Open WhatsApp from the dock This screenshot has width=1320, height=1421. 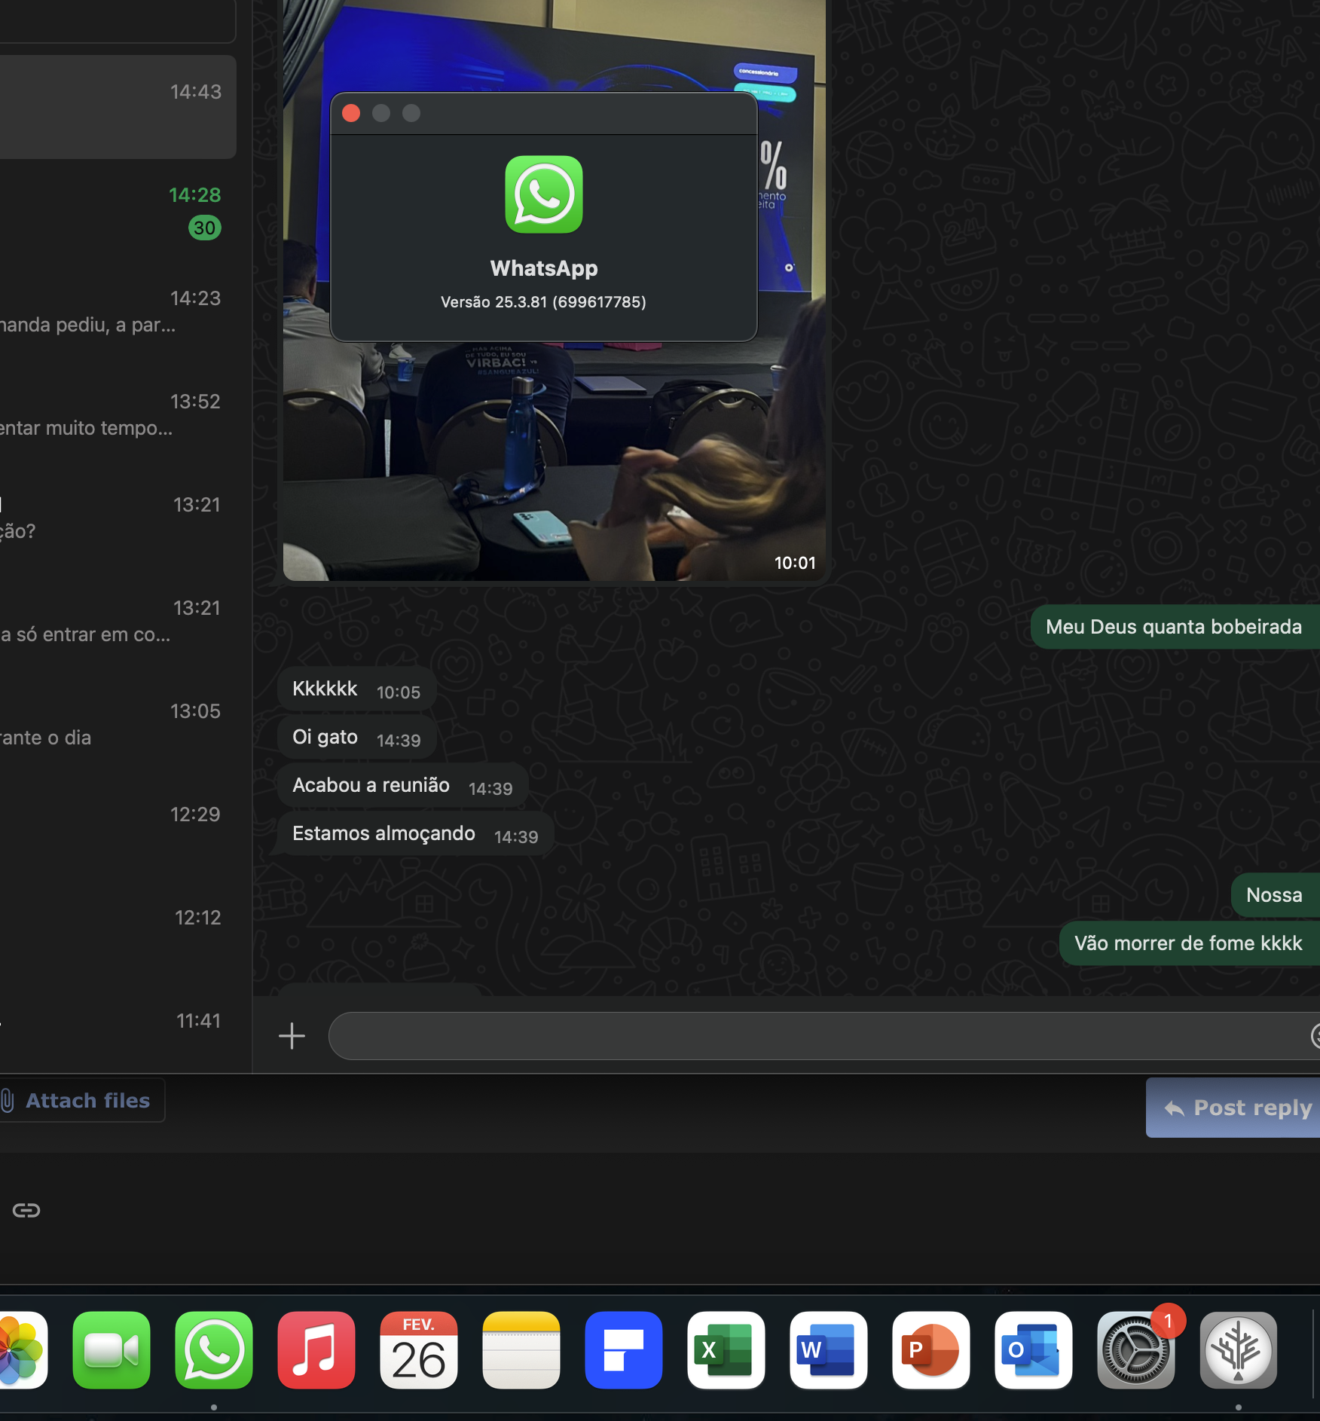214,1349
